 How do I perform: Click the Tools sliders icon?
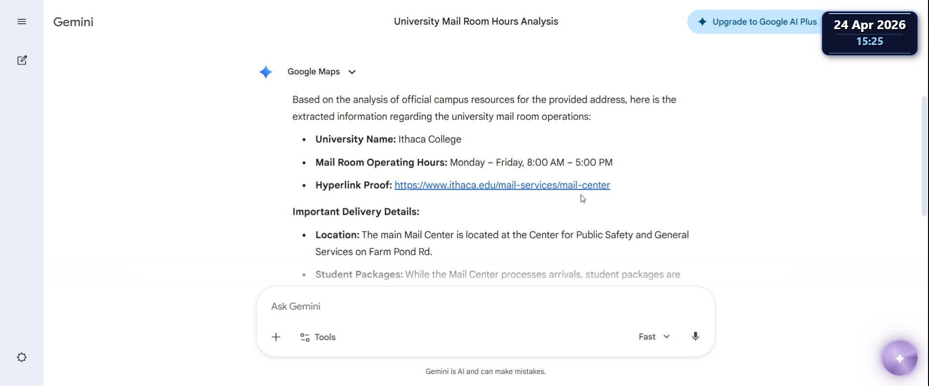click(305, 337)
